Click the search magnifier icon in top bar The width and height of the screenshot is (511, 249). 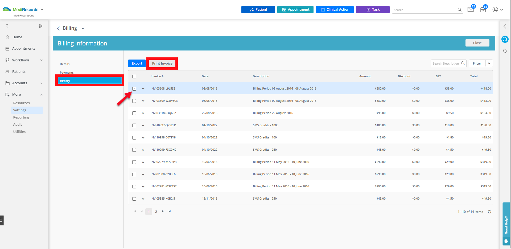(x=459, y=10)
